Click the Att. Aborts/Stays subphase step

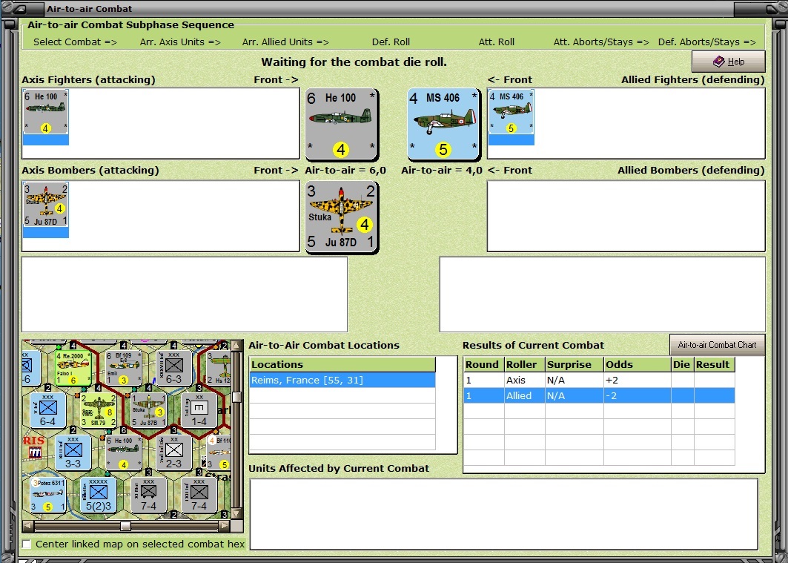pyautogui.click(x=601, y=42)
